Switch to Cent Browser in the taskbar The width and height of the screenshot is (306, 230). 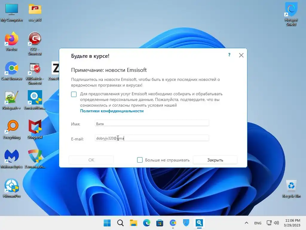[x=173, y=223]
